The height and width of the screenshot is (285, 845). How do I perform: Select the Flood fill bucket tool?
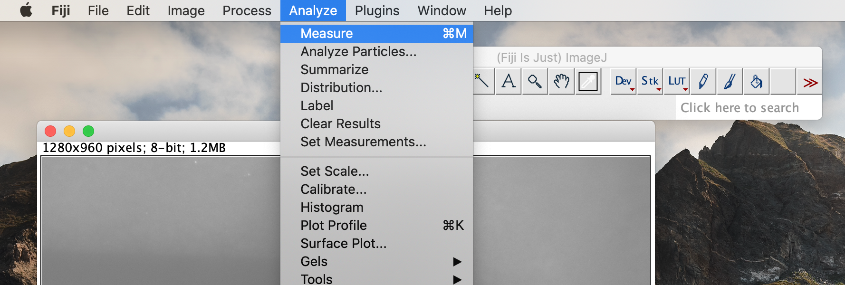click(757, 81)
